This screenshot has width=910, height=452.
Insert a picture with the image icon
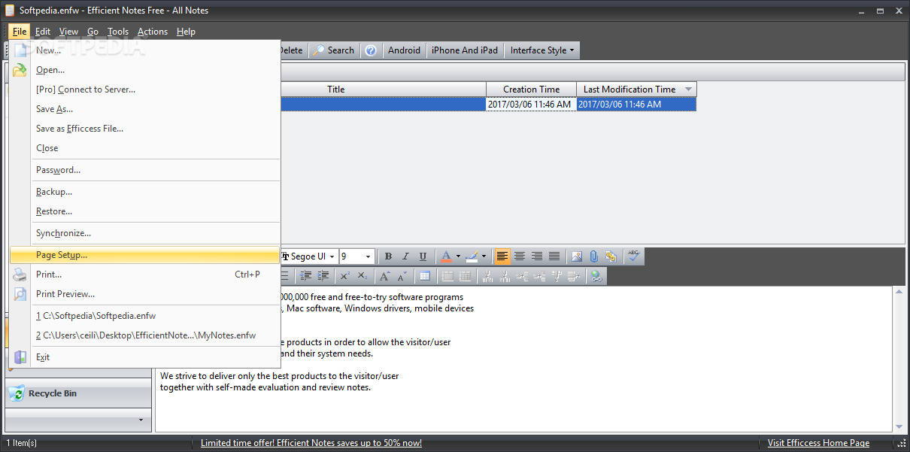[x=577, y=256]
